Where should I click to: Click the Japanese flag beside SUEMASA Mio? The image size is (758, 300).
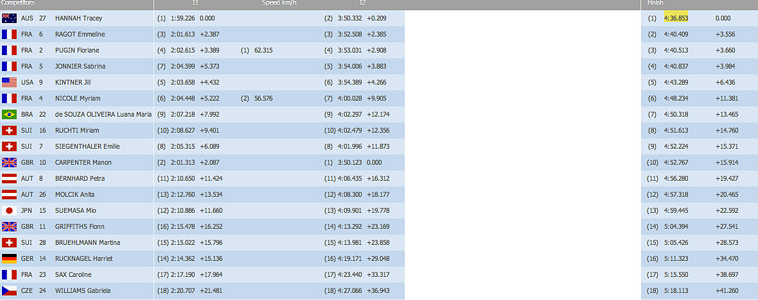[x=9, y=210]
